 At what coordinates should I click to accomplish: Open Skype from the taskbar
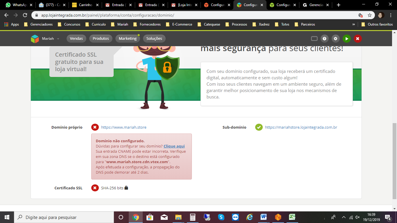(x=221, y=217)
